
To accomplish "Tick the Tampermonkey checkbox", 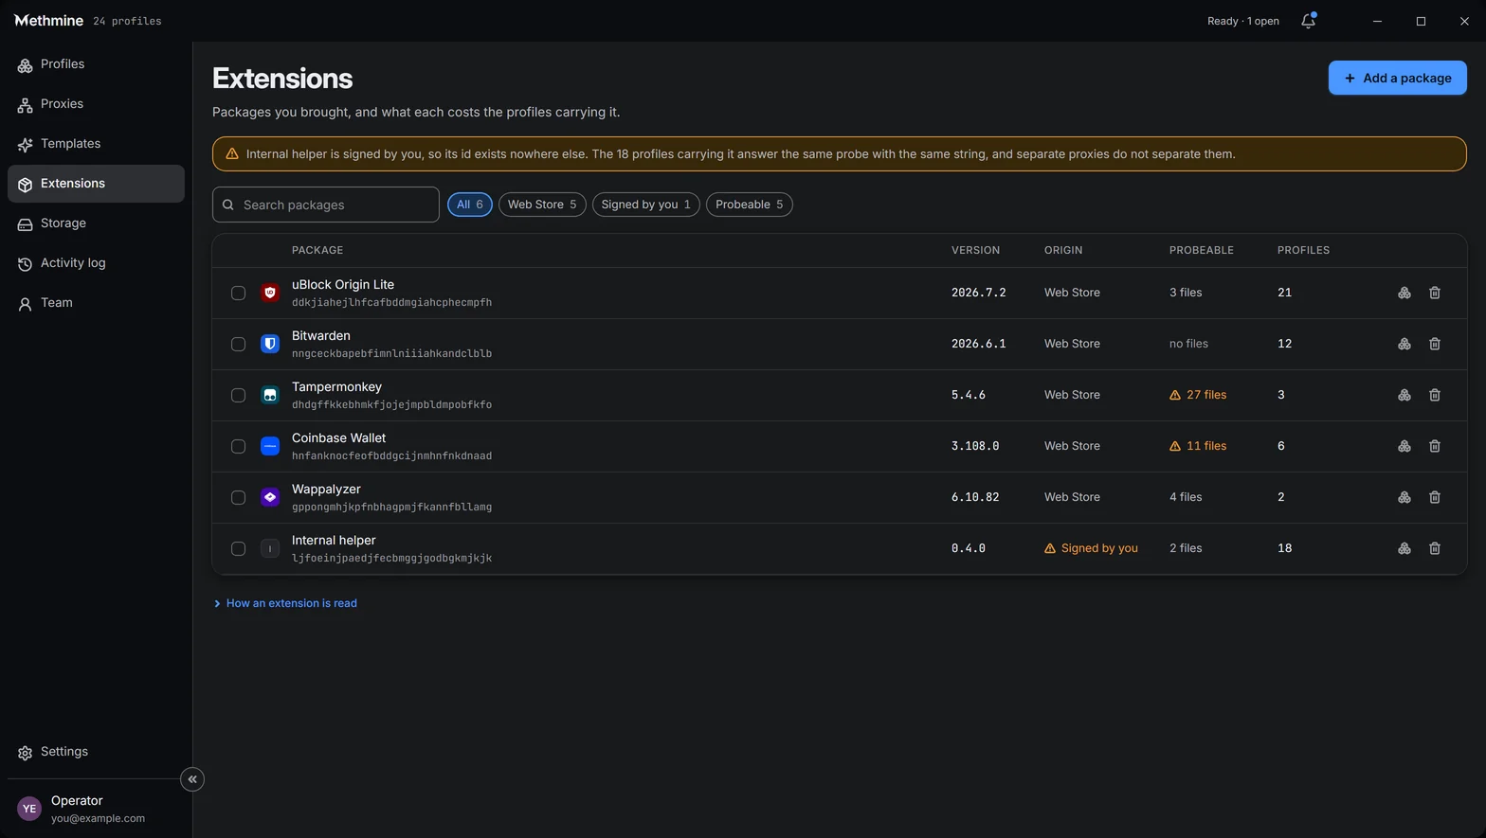I will [x=239, y=395].
